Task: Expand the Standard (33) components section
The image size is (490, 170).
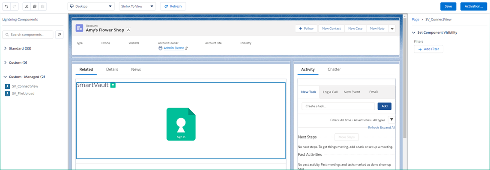Action: tap(18, 49)
